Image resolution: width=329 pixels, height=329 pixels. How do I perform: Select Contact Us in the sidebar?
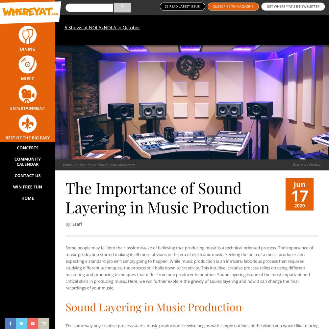pos(28,176)
